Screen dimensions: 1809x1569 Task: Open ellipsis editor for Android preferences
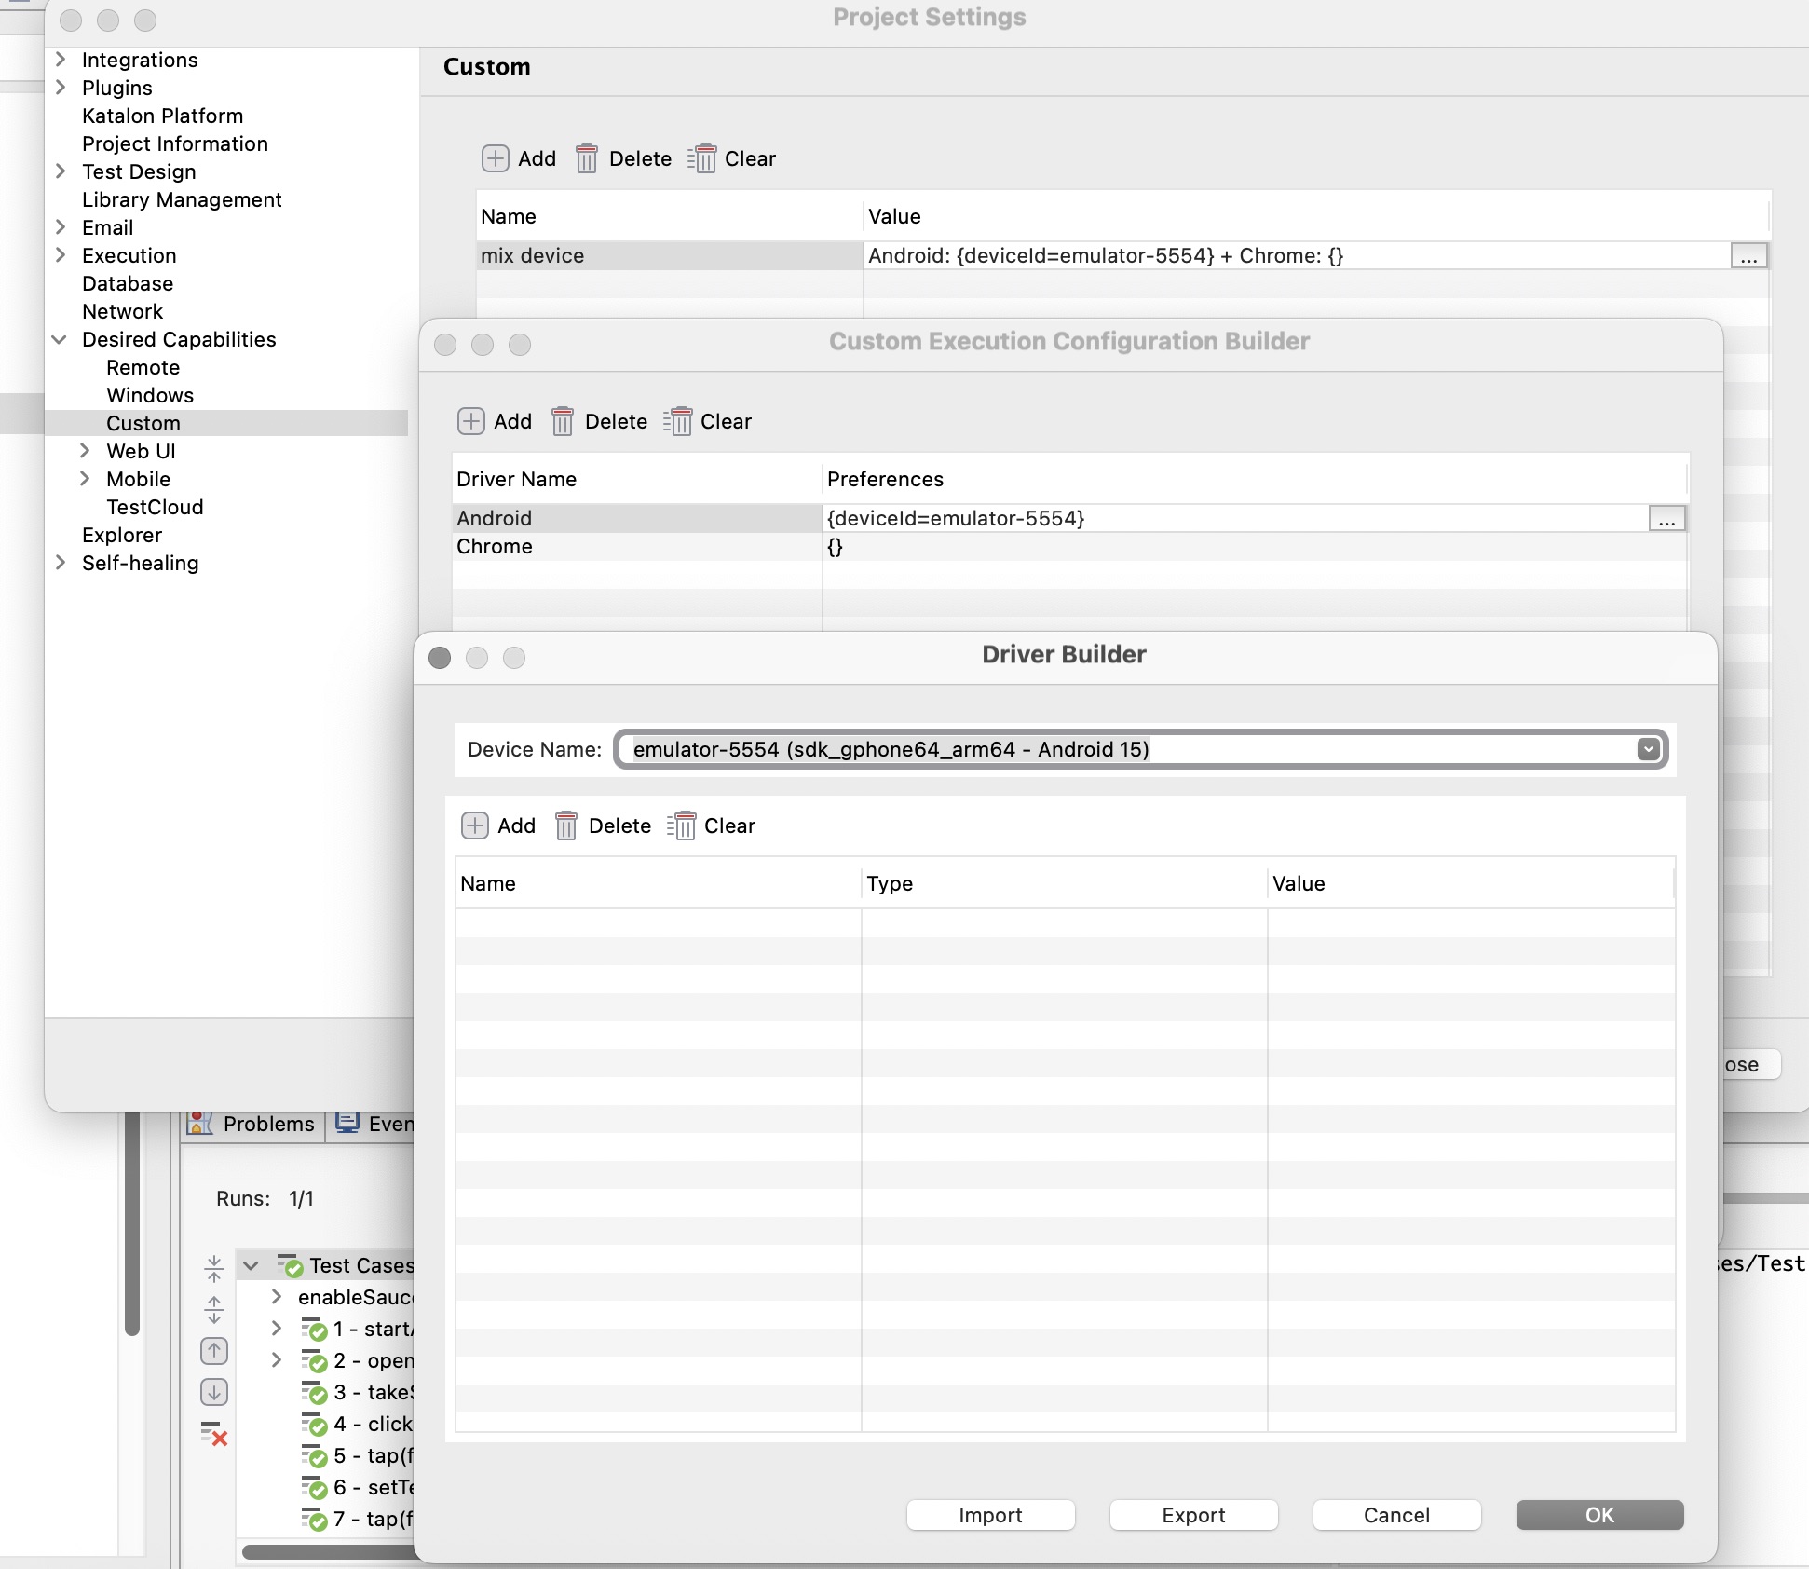(1666, 519)
